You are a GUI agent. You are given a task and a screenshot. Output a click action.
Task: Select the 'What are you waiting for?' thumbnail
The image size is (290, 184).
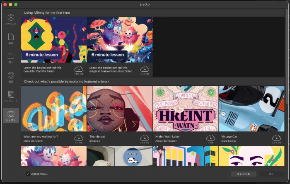(x=54, y=109)
